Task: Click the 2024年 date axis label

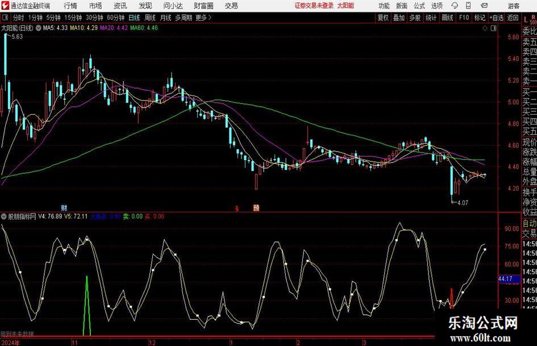Action: point(10,343)
